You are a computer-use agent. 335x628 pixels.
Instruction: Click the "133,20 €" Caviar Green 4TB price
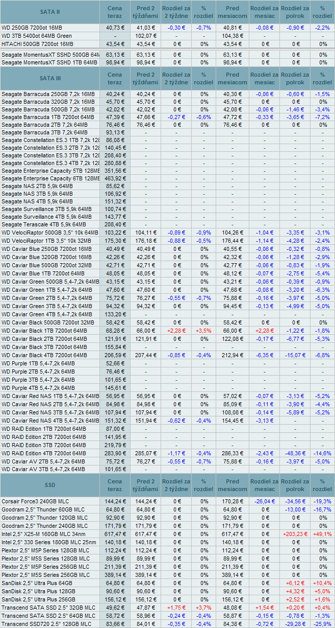tap(115, 314)
